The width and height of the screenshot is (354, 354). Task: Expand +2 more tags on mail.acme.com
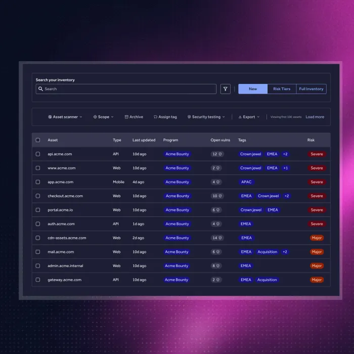[285, 252]
